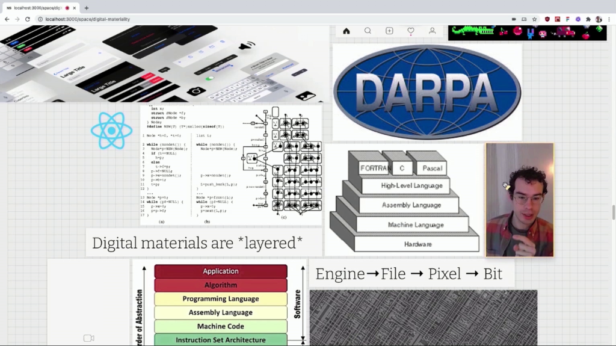View site info icon in address bar
This screenshot has width=616, height=346.
(40, 19)
